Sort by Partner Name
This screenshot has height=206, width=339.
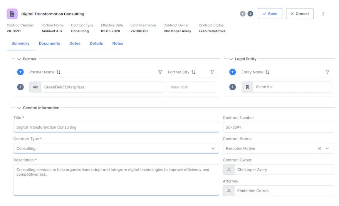[59, 72]
